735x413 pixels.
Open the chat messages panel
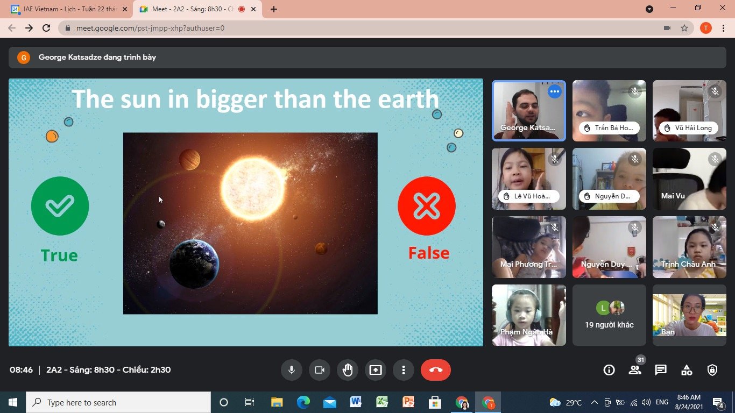click(x=661, y=370)
